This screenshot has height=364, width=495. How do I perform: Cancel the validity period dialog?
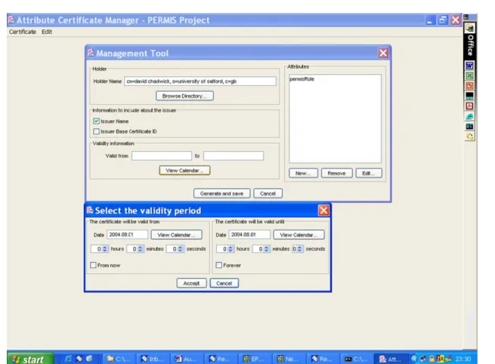click(224, 283)
